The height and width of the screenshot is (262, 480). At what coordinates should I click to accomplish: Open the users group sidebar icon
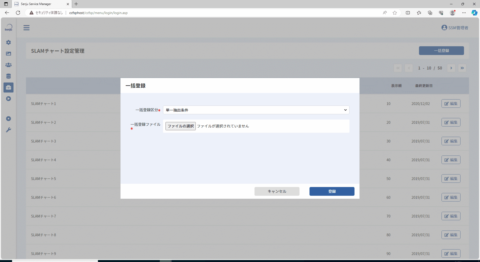point(8,65)
